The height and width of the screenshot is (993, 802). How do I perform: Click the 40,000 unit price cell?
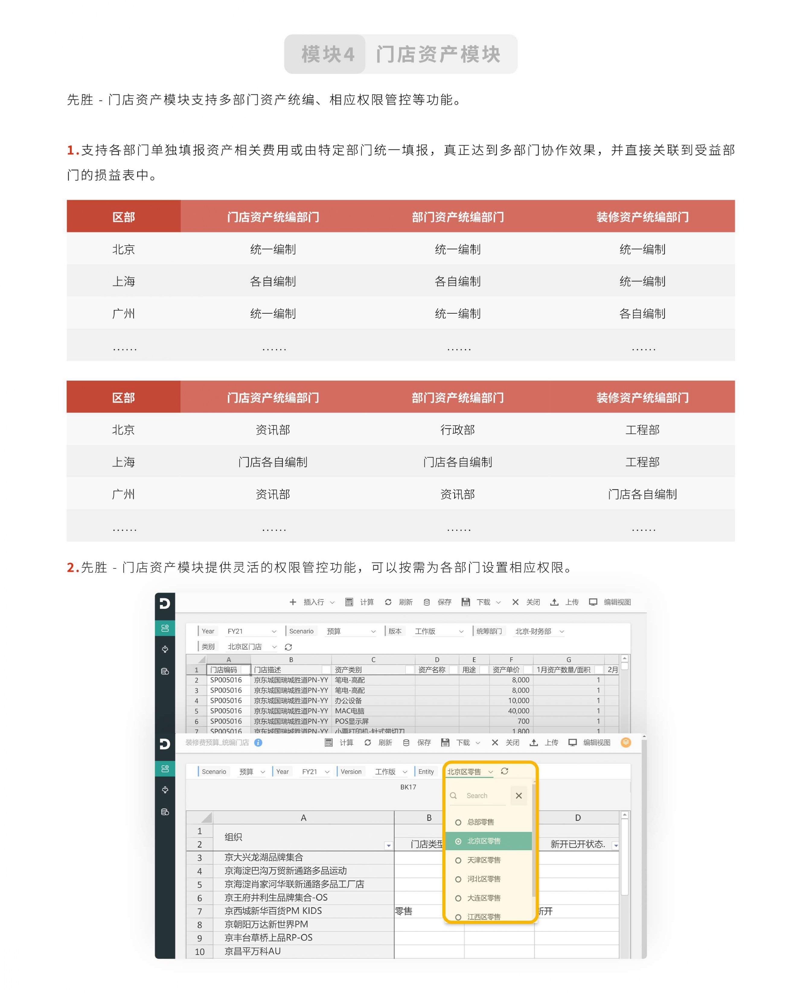pos(511,711)
